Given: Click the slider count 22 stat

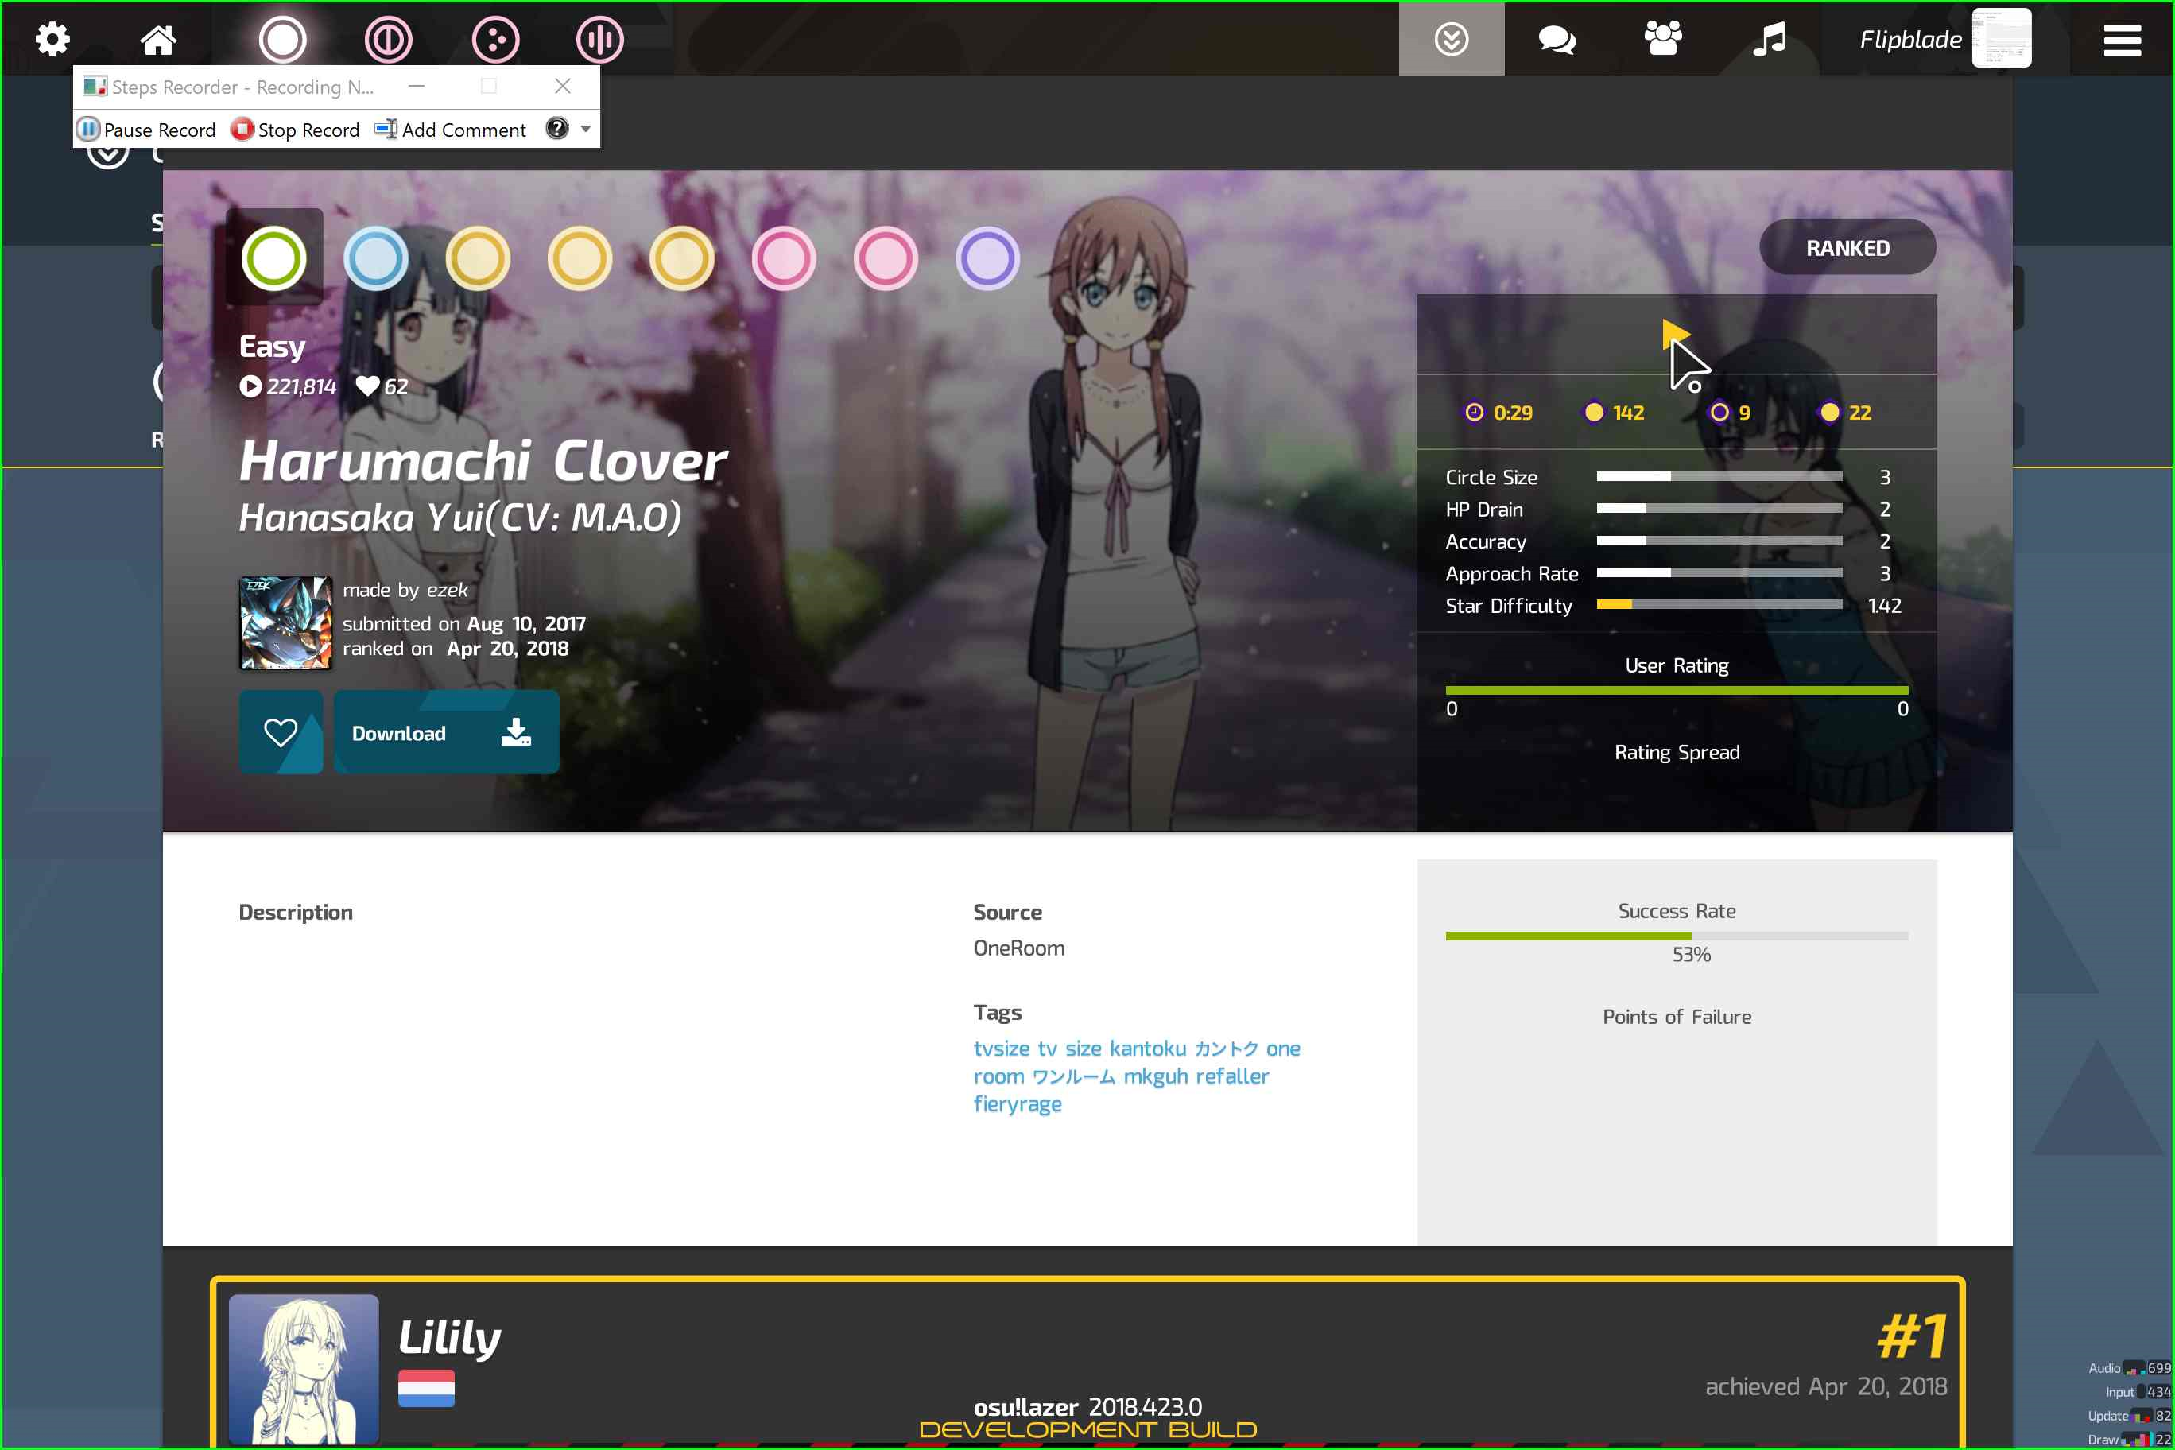Looking at the screenshot, I should click(1846, 413).
